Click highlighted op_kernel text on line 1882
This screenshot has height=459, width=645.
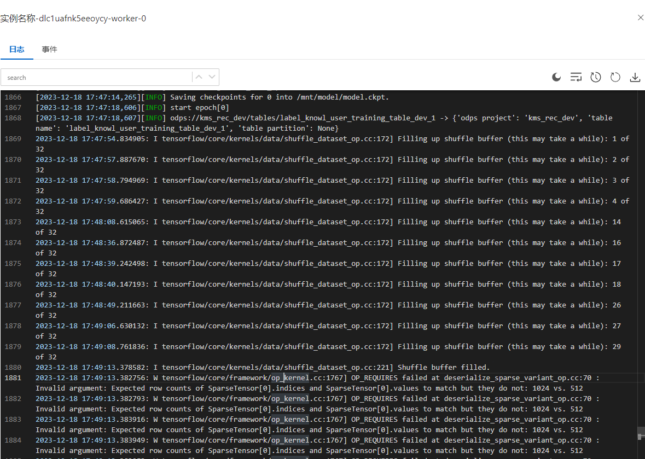(x=290, y=398)
